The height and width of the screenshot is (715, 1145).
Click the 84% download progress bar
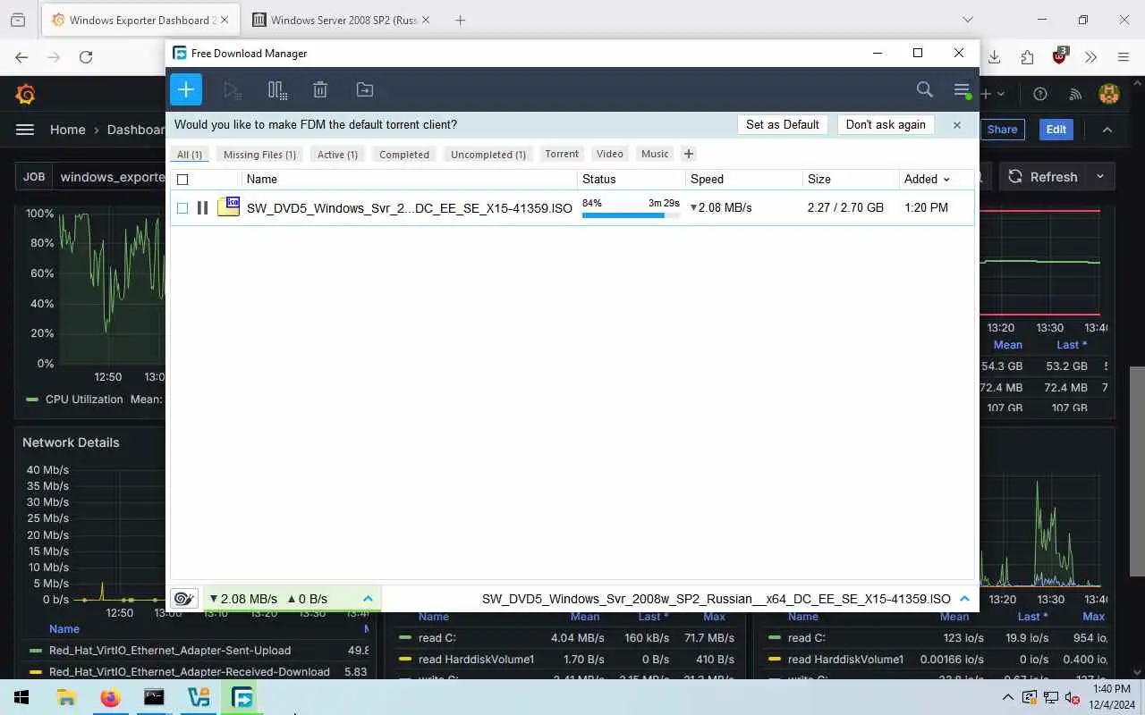click(631, 215)
